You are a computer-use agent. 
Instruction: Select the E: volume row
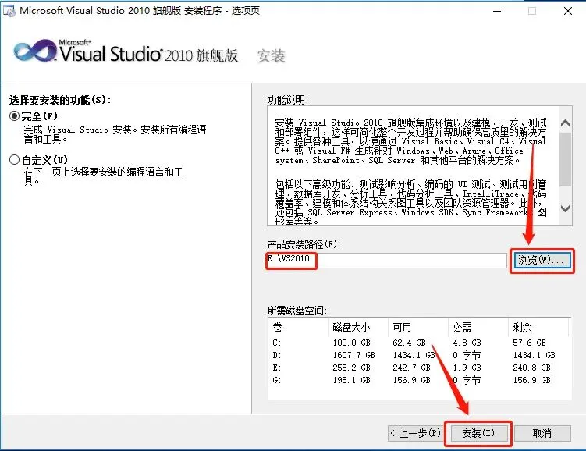point(419,368)
